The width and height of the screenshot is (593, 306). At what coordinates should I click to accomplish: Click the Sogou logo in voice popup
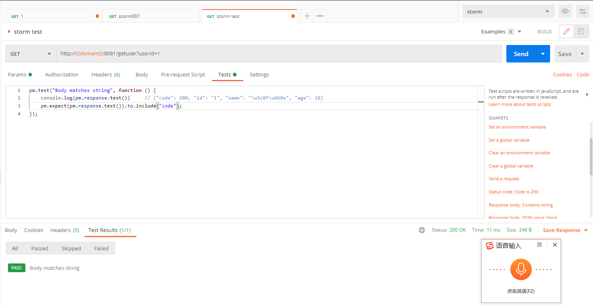490,246
